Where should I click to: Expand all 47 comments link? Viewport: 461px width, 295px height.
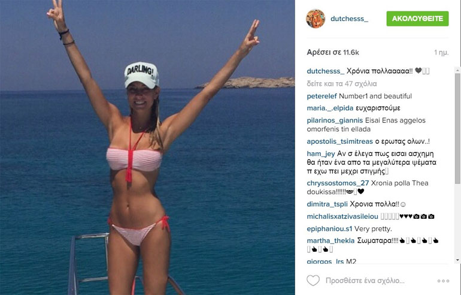(x=342, y=83)
